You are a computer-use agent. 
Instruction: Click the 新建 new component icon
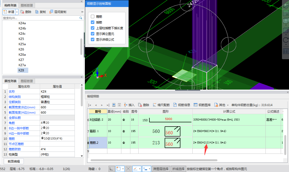click(5, 12)
